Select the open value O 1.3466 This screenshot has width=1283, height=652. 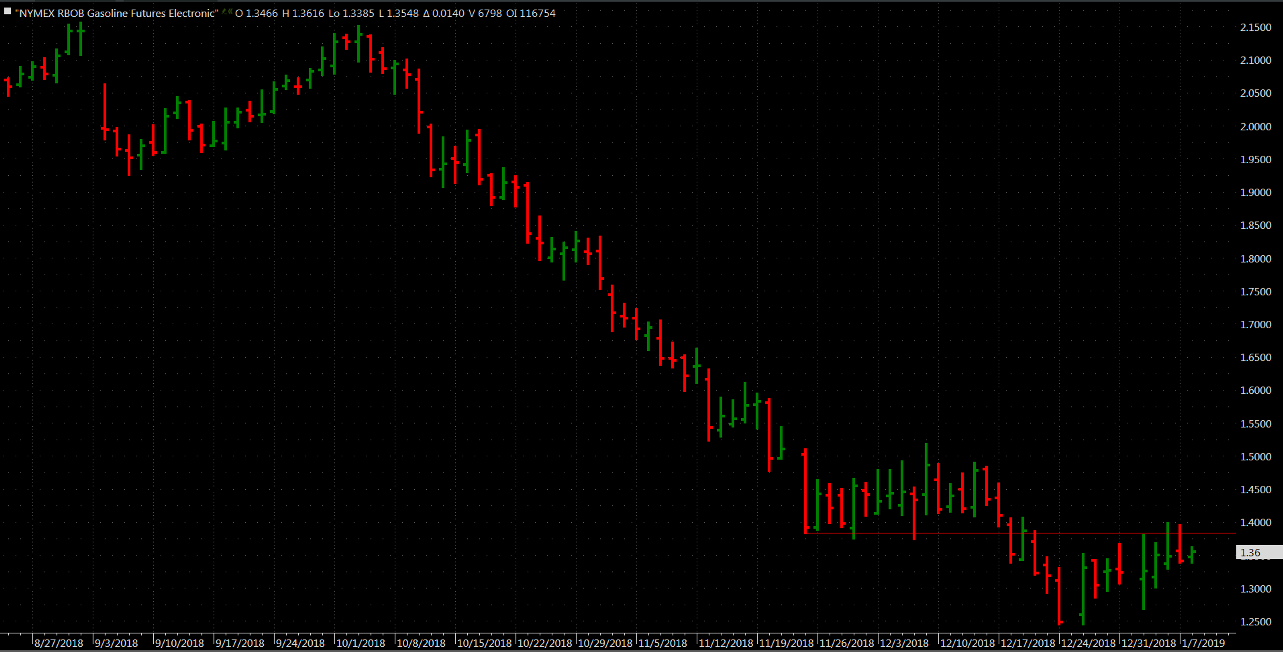pos(256,13)
